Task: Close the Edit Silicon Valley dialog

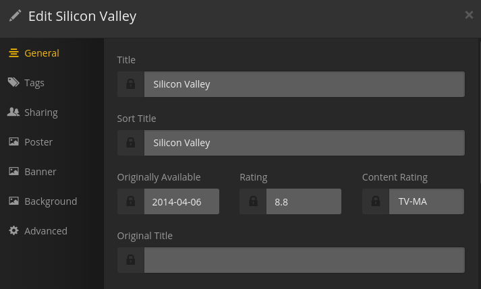Action: point(469,15)
